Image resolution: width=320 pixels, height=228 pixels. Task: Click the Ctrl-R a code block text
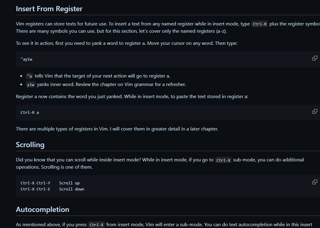(30, 113)
